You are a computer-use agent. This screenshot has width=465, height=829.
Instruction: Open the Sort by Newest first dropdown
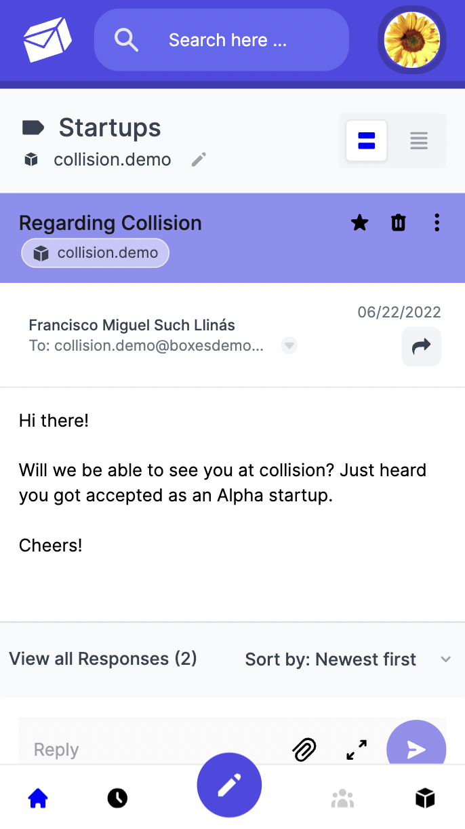[x=348, y=659]
